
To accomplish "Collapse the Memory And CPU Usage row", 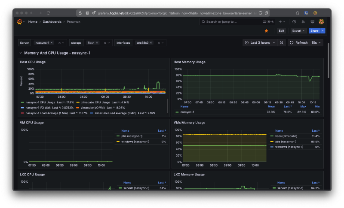I will pos(20,53).
